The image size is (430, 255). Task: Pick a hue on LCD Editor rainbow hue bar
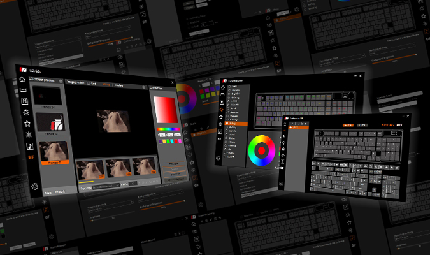click(x=168, y=129)
